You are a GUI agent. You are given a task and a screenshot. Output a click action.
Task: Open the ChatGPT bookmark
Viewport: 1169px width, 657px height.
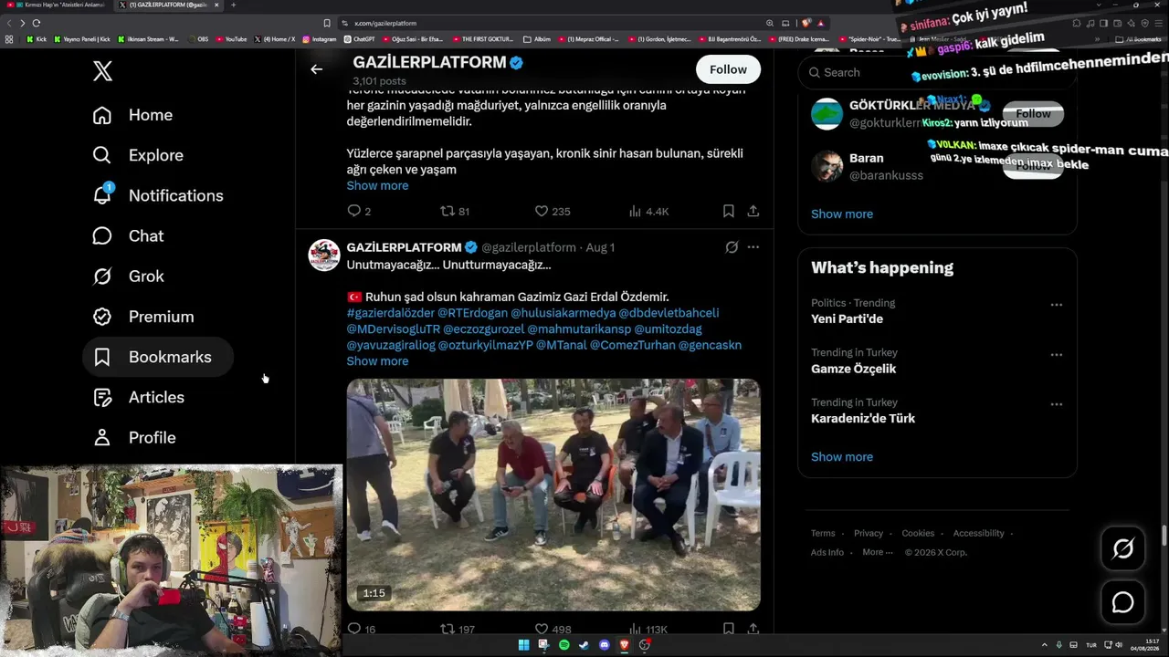coord(360,39)
